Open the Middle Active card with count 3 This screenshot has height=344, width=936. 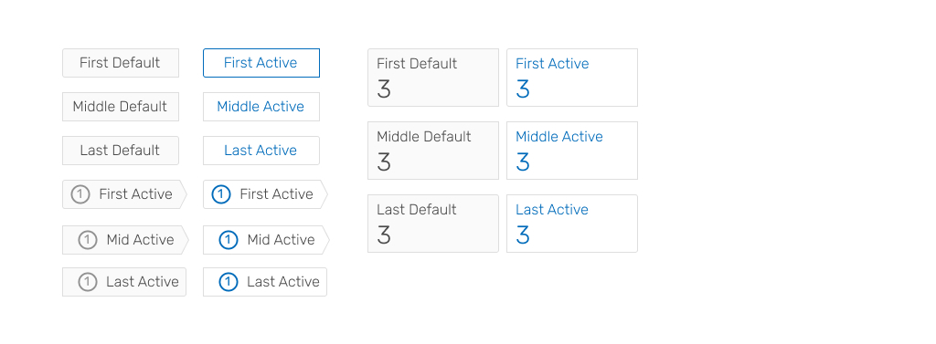(572, 151)
